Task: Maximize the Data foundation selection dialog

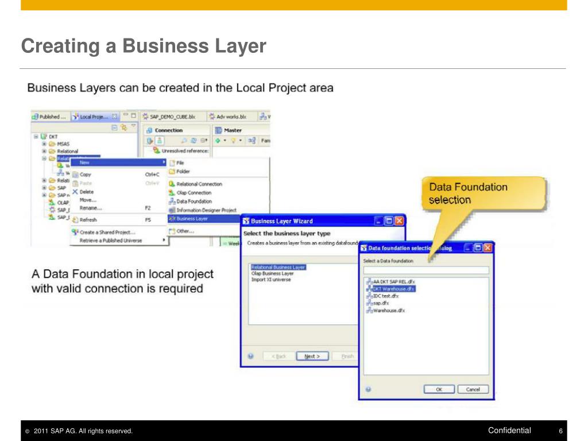Action: (x=478, y=248)
